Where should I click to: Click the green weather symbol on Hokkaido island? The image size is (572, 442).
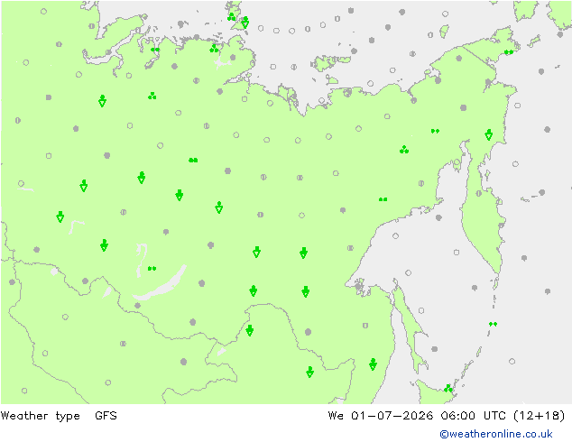(448, 389)
